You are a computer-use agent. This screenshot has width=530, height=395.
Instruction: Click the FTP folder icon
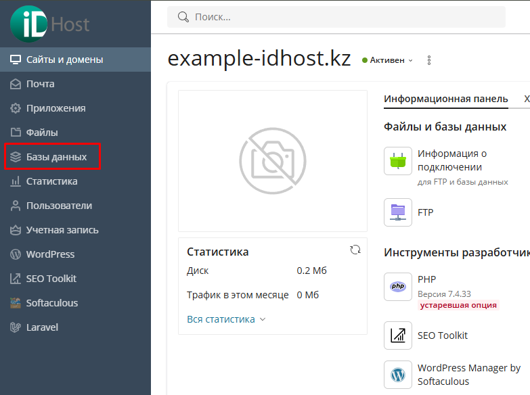coord(398,212)
